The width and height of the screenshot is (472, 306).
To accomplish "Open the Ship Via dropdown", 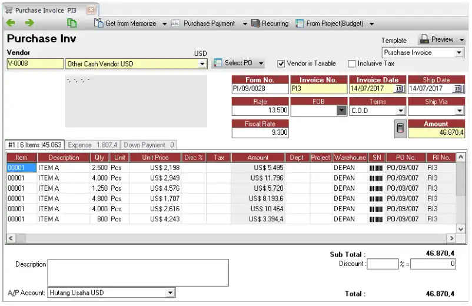I will point(459,111).
